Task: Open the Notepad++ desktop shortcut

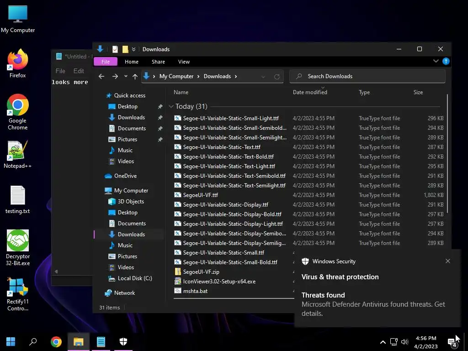Action: click(x=18, y=154)
